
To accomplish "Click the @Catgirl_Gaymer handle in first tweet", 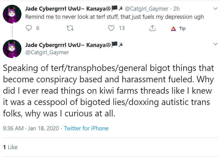I will tap(146, 9).
